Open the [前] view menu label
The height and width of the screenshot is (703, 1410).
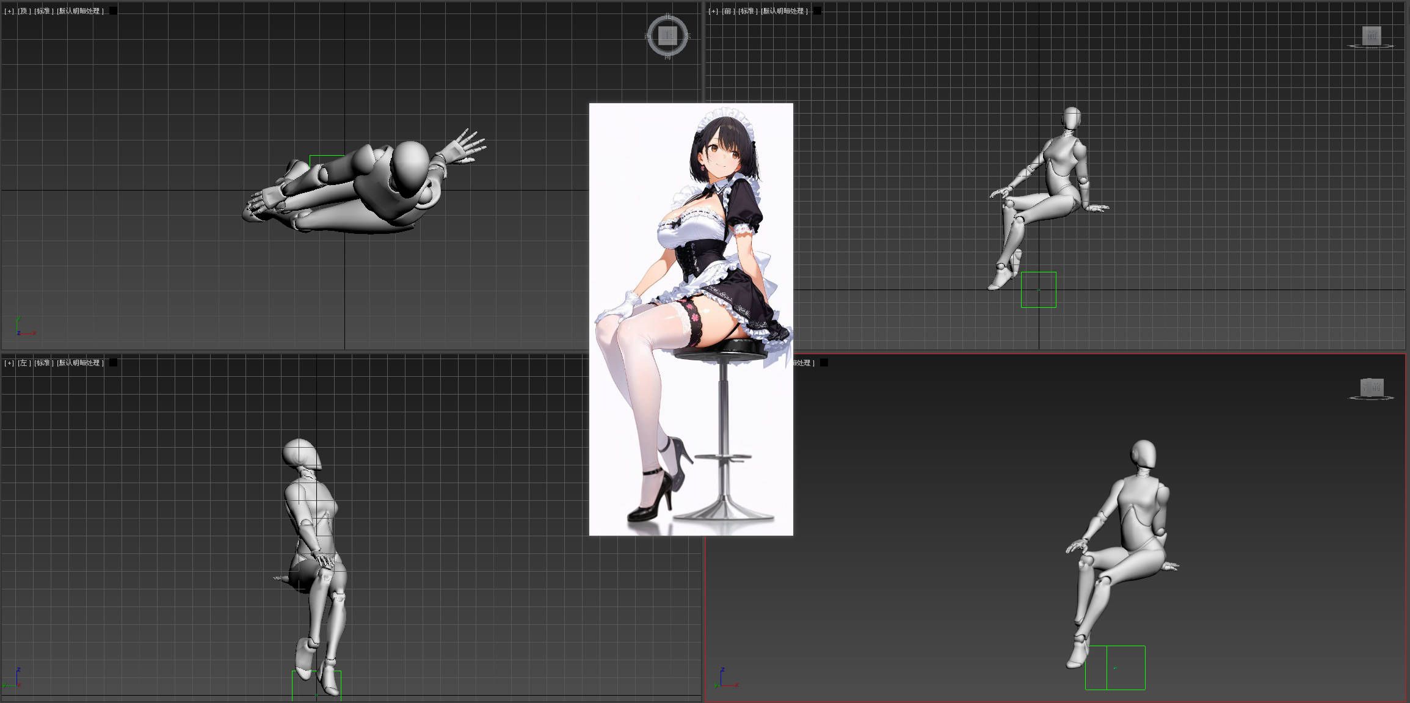pos(729,11)
